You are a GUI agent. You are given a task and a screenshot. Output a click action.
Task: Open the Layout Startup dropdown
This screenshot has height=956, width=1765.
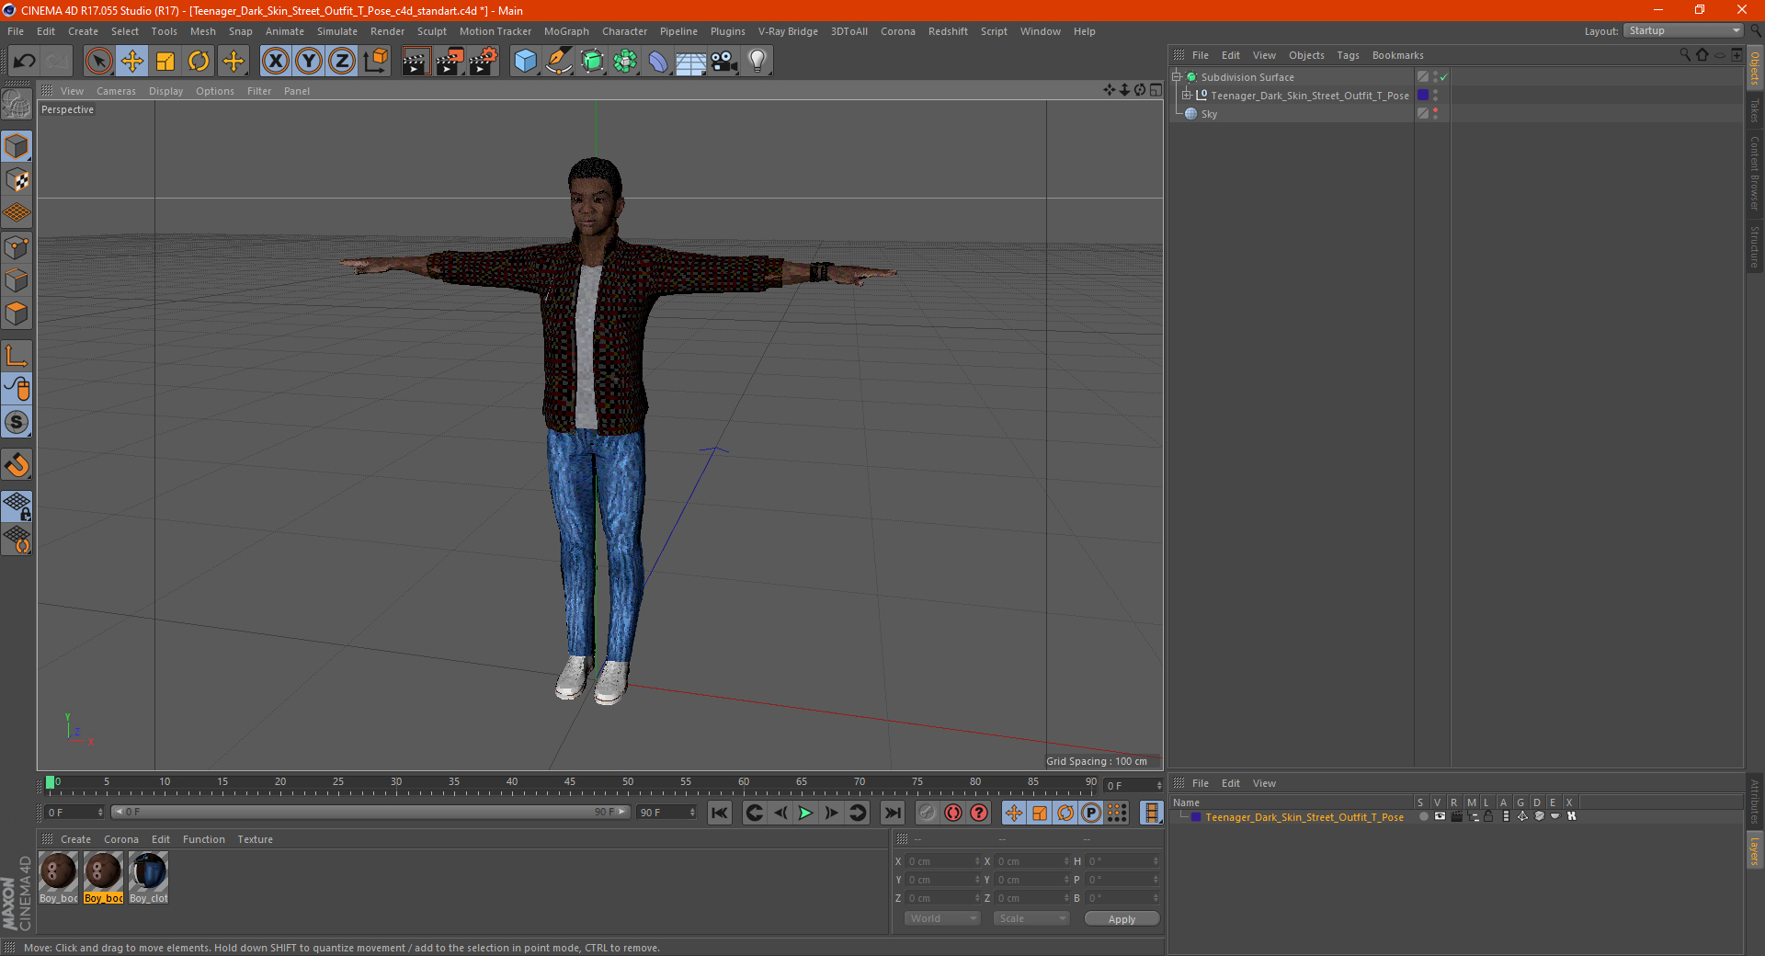pos(1684,30)
